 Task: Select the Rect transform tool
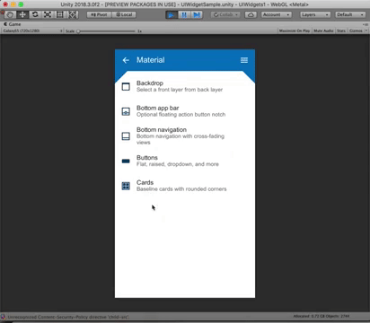(x=60, y=14)
